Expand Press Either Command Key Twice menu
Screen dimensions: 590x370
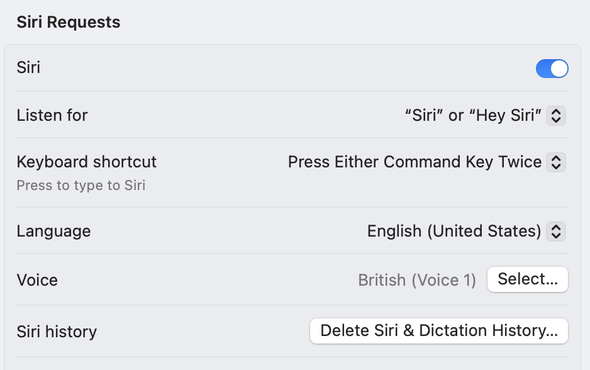click(415, 162)
